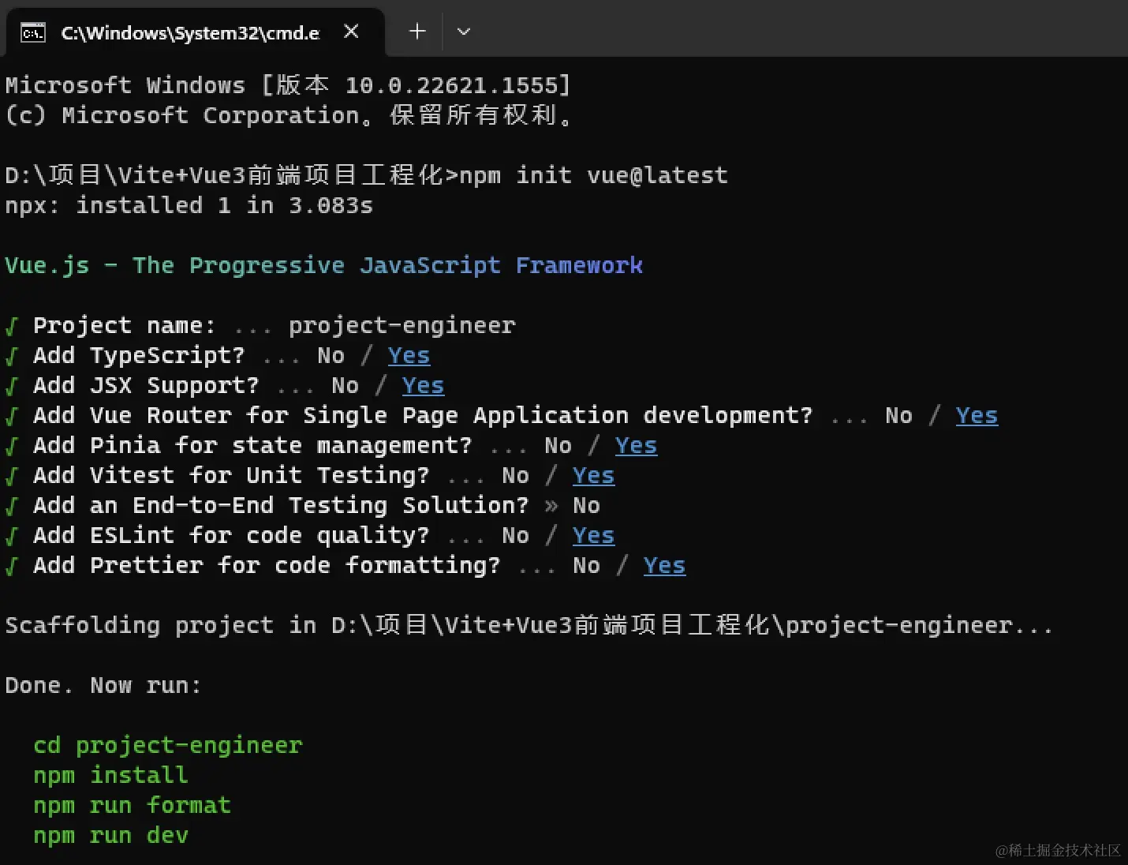Expand the new tab profile dropdown chevron
The image size is (1128, 865).
(464, 32)
